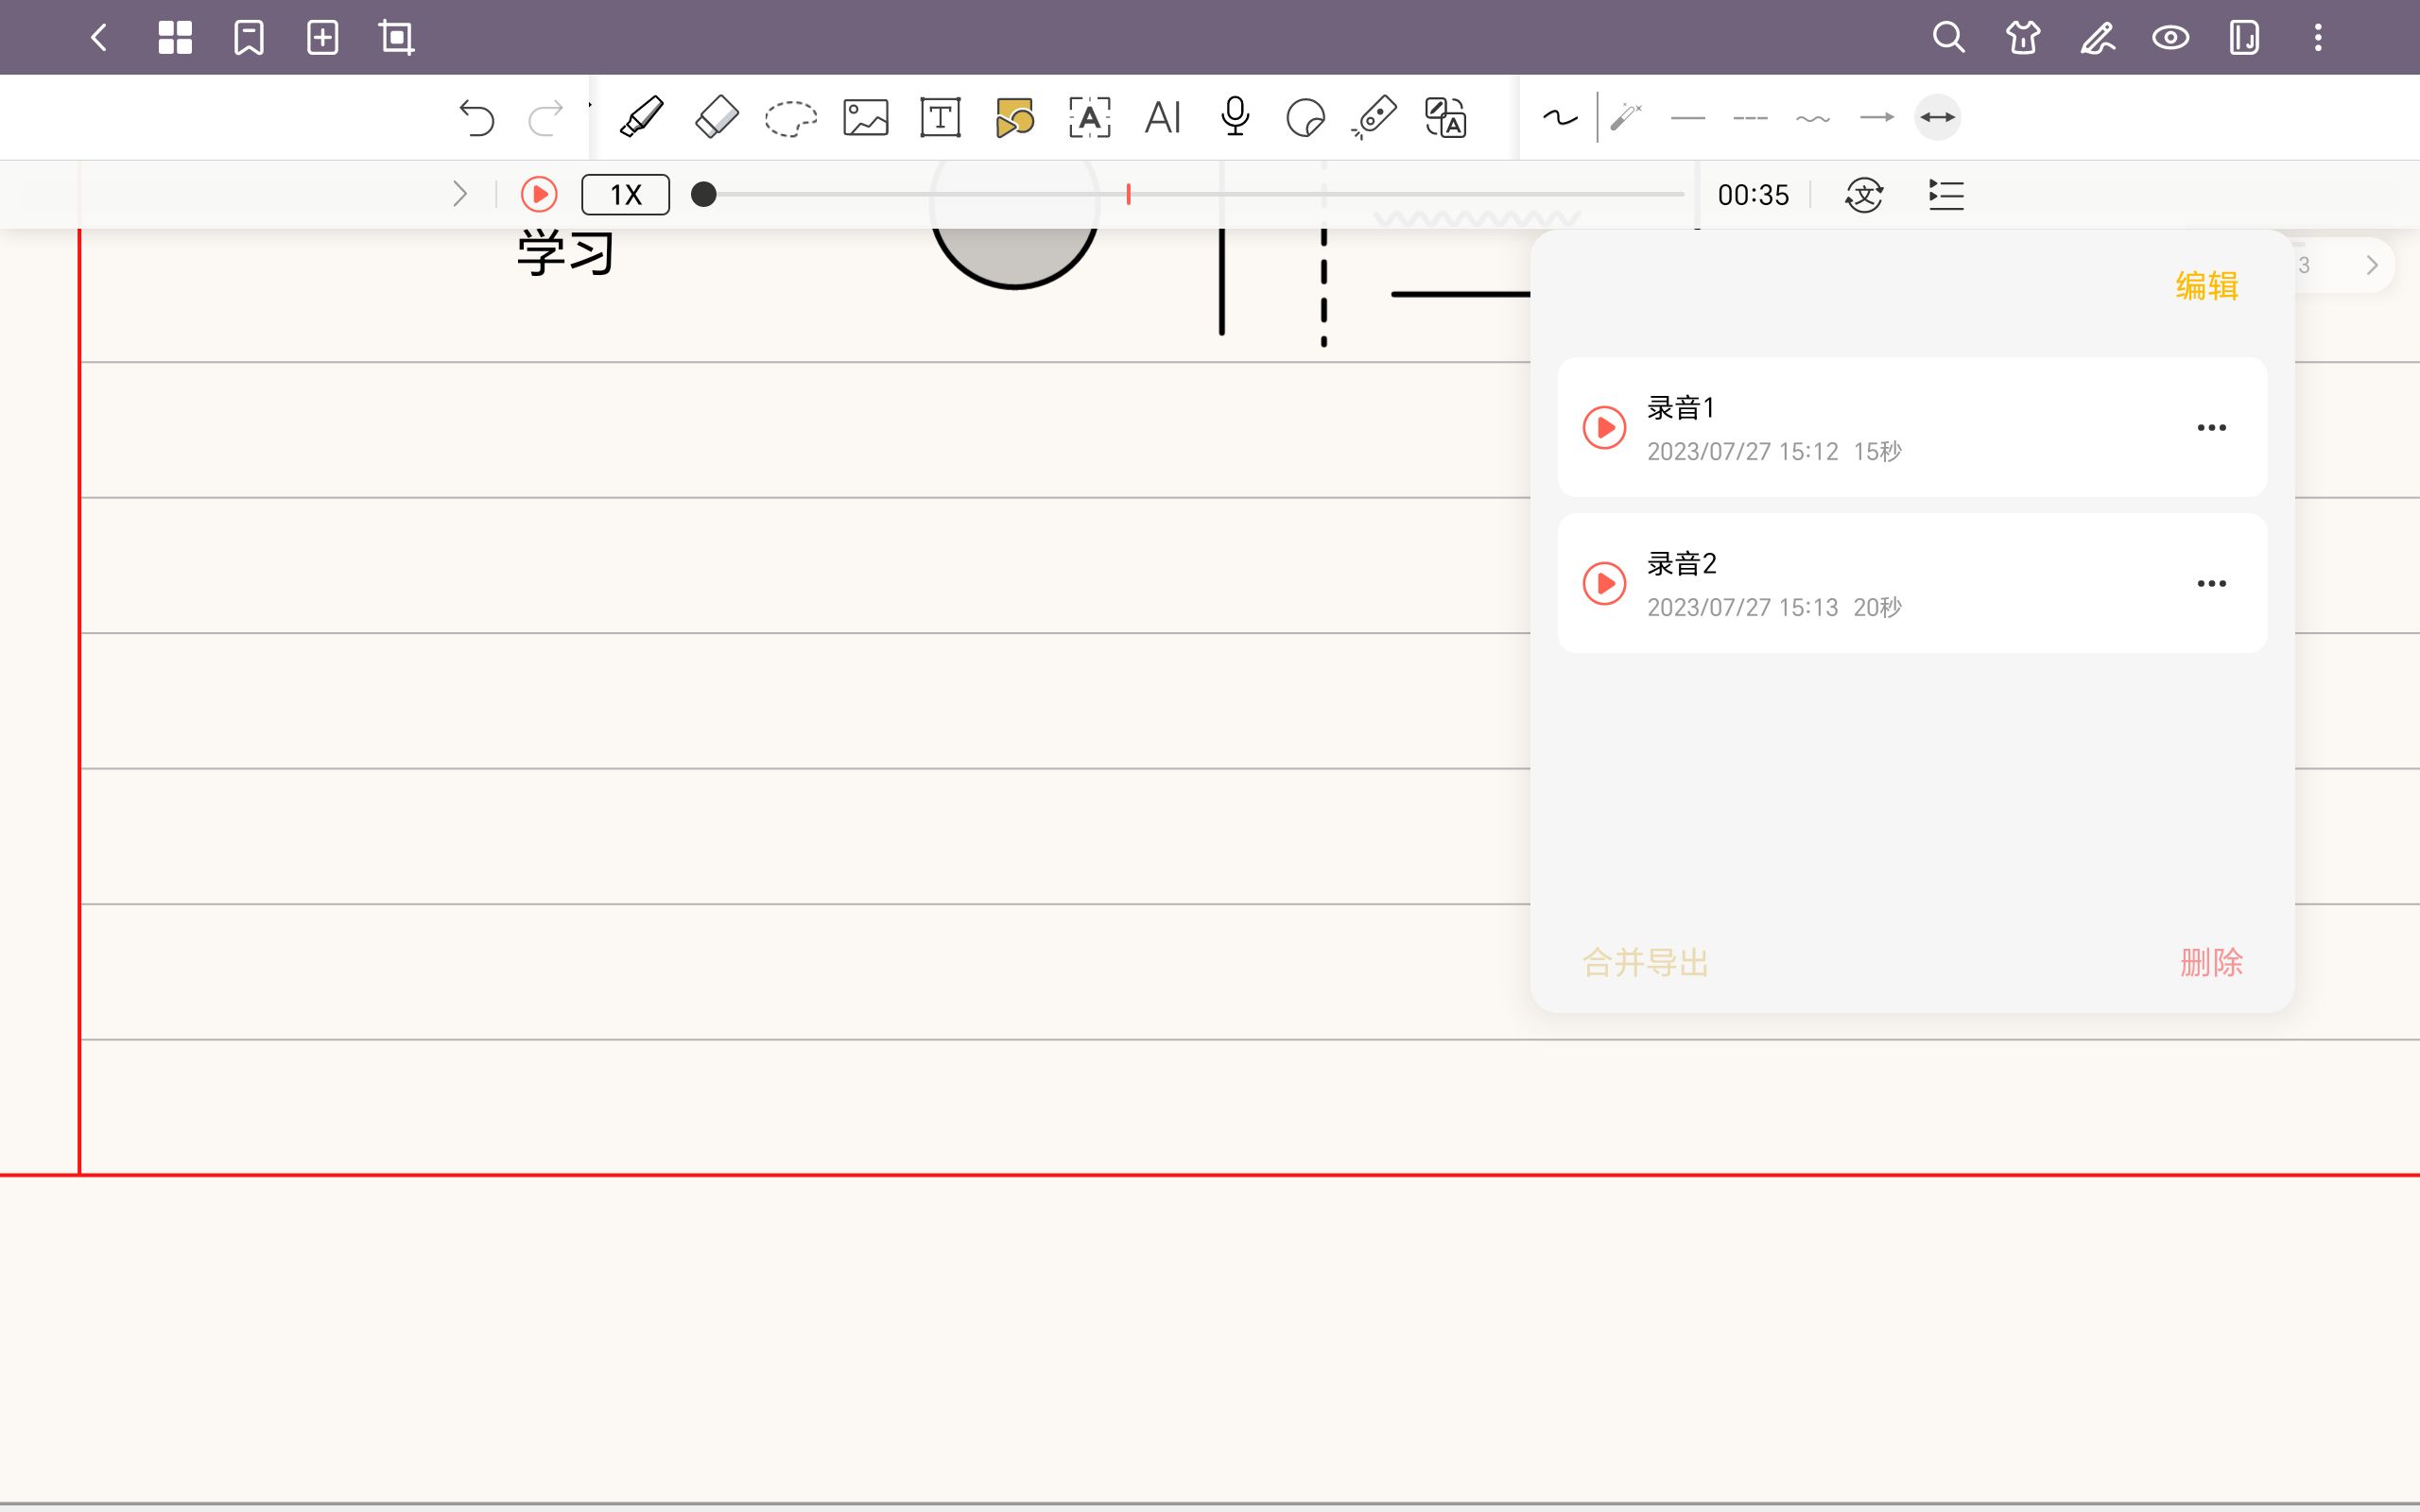The width and height of the screenshot is (2420, 1512).
Task: Select the highlighter tool
Action: (640, 117)
